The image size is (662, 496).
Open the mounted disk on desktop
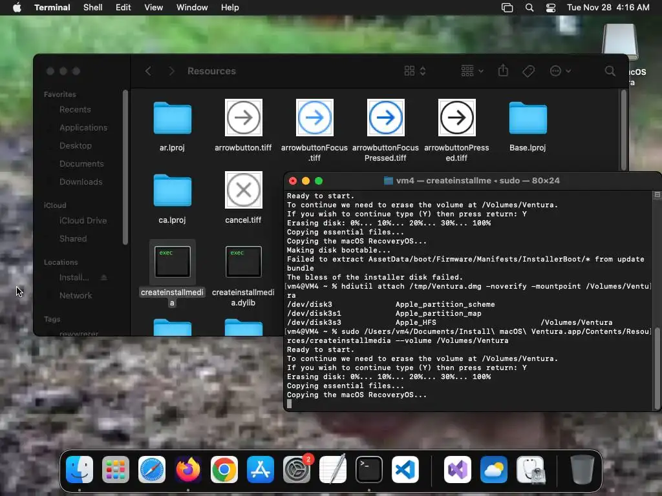[620, 41]
